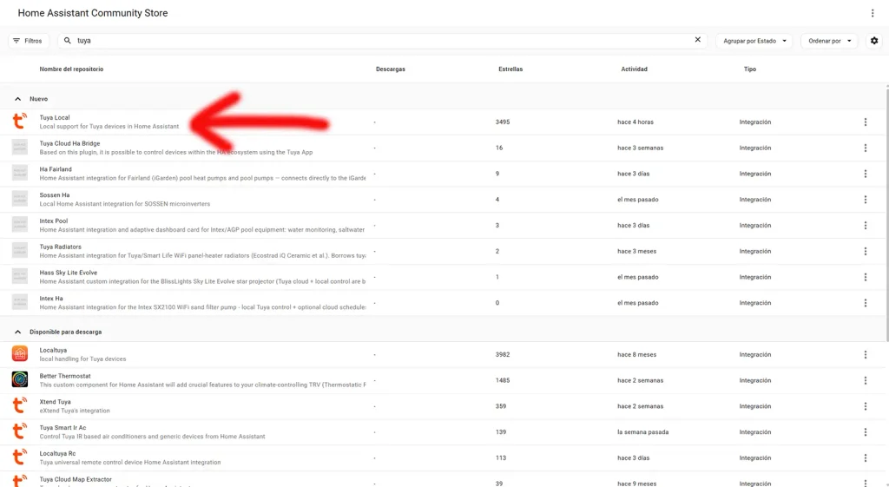Open the Ha Fairland row menu
The width and height of the screenshot is (889, 487).
point(866,174)
